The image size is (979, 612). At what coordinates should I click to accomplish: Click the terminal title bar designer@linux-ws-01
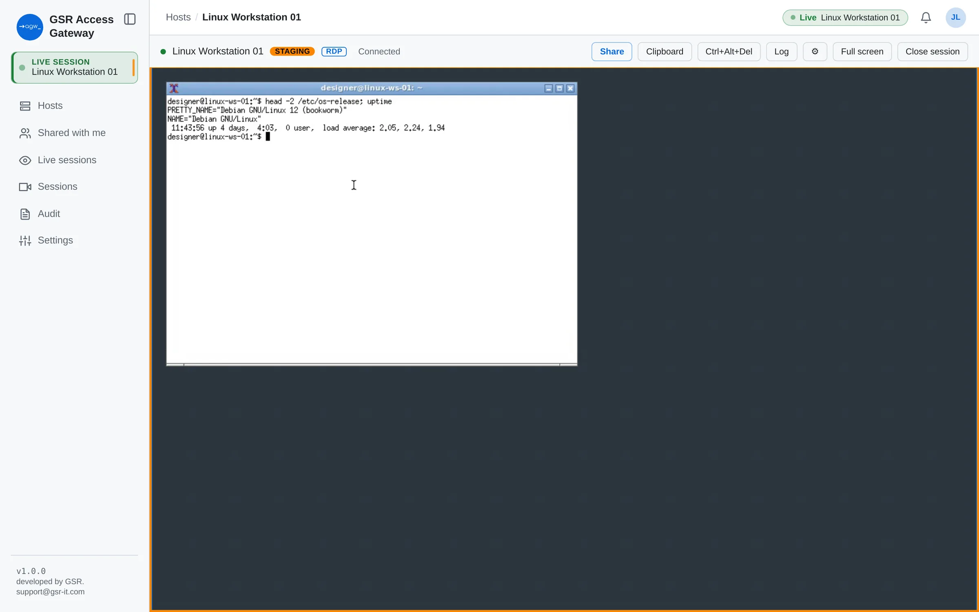coord(372,88)
